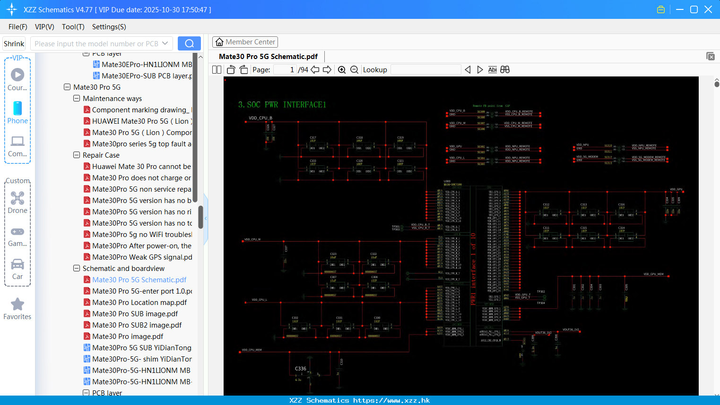This screenshot has height=405, width=720.
Task: Open Mate30 Pro SUB2 image.pdf
Action: click(x=133, y=325)
